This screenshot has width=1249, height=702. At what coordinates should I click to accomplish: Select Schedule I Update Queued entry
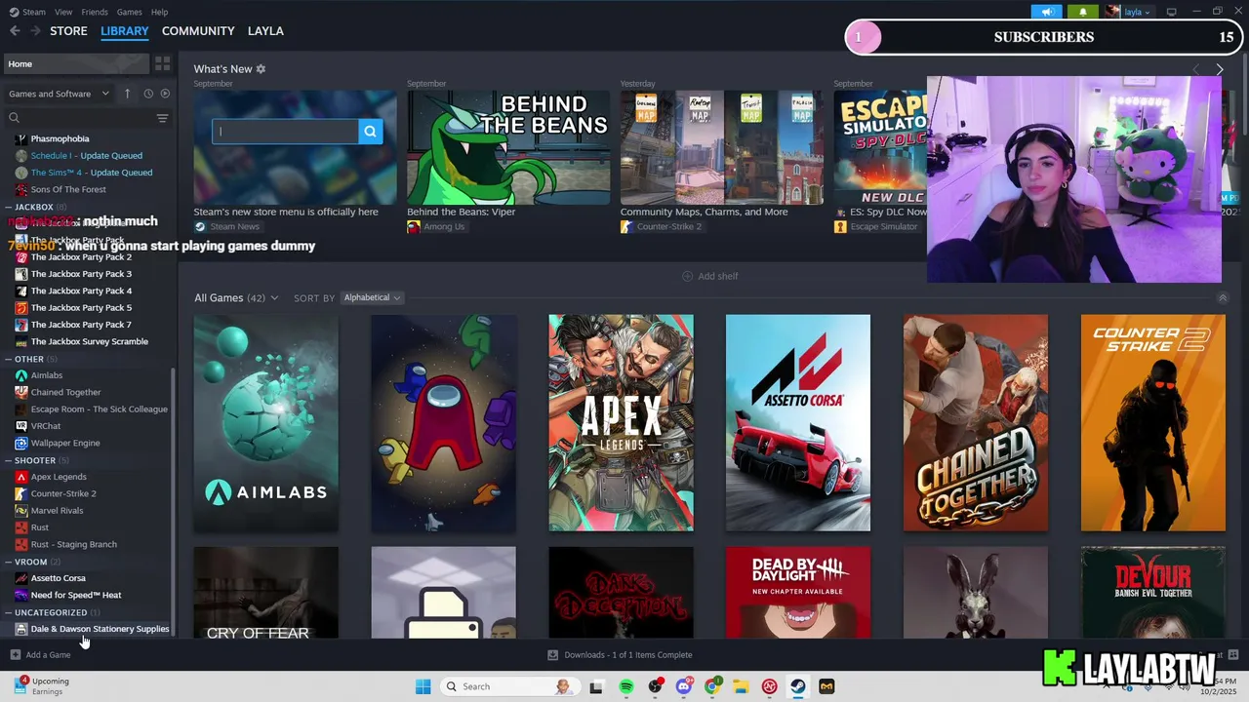(88, 155)
